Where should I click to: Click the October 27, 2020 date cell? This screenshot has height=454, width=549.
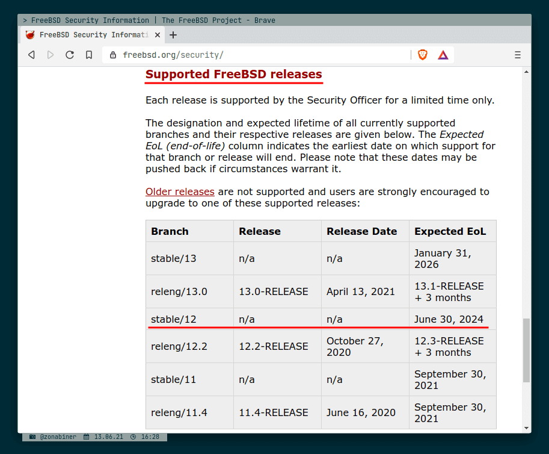pos(365,346)
